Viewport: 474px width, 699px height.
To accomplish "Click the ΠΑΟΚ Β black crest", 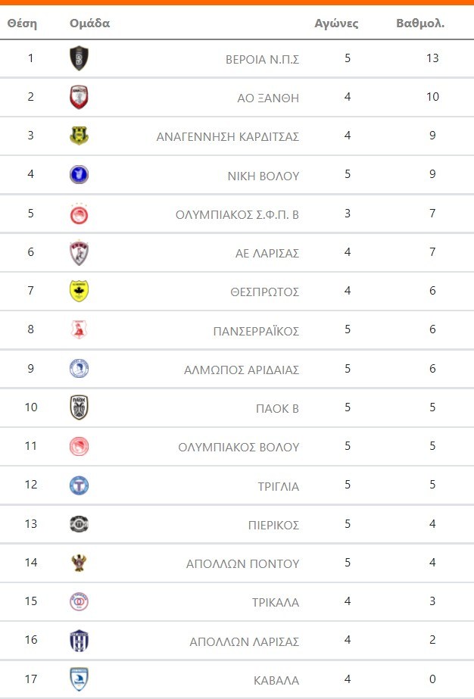I will [x=79, y=407].
